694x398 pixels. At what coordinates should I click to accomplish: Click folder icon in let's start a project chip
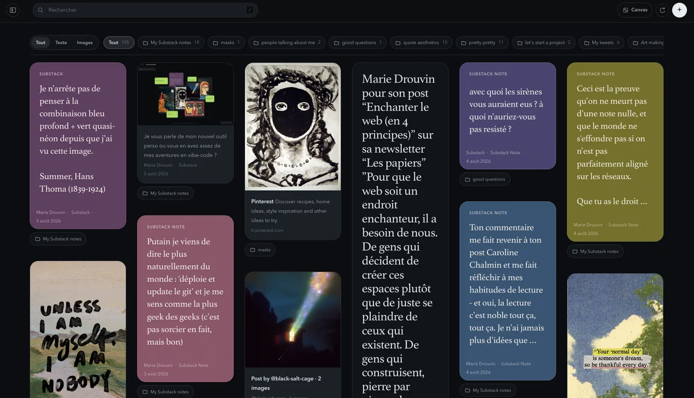pyautogui.click(x=519, y=43)
